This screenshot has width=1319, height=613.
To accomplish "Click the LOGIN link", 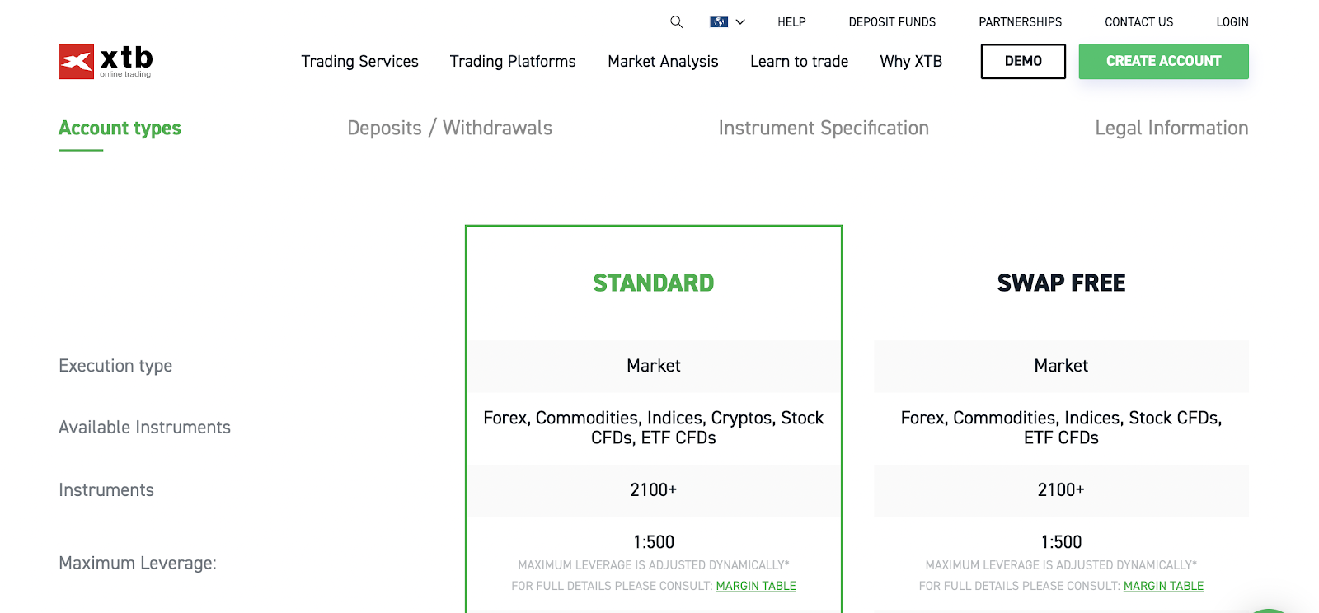I will (x=1232, y=22).
